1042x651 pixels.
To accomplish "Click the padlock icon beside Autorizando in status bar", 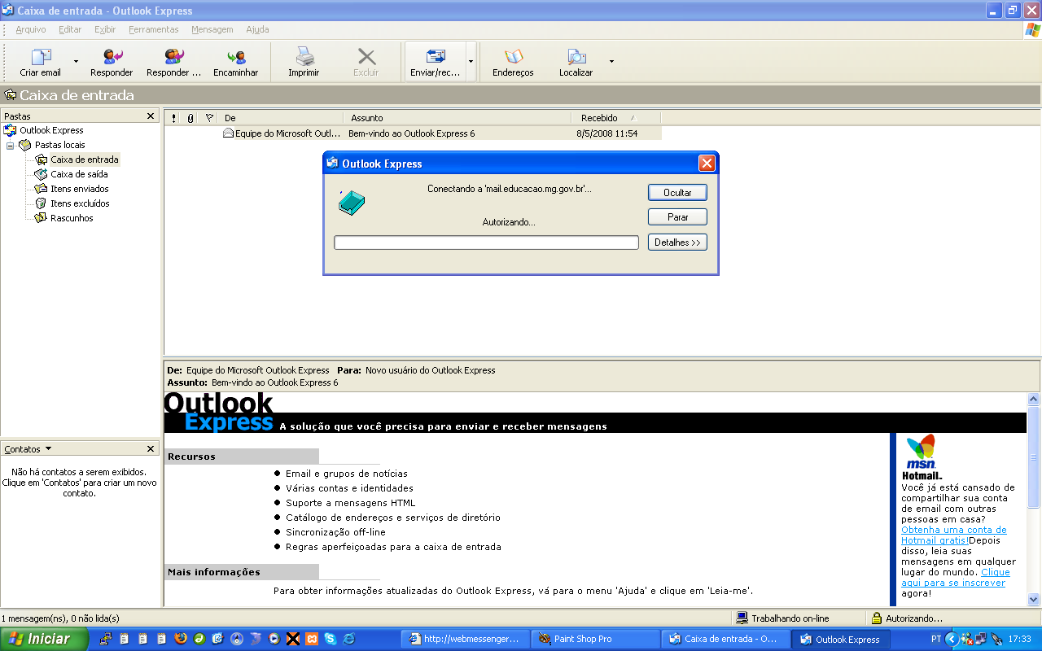I will coord(877,618).
